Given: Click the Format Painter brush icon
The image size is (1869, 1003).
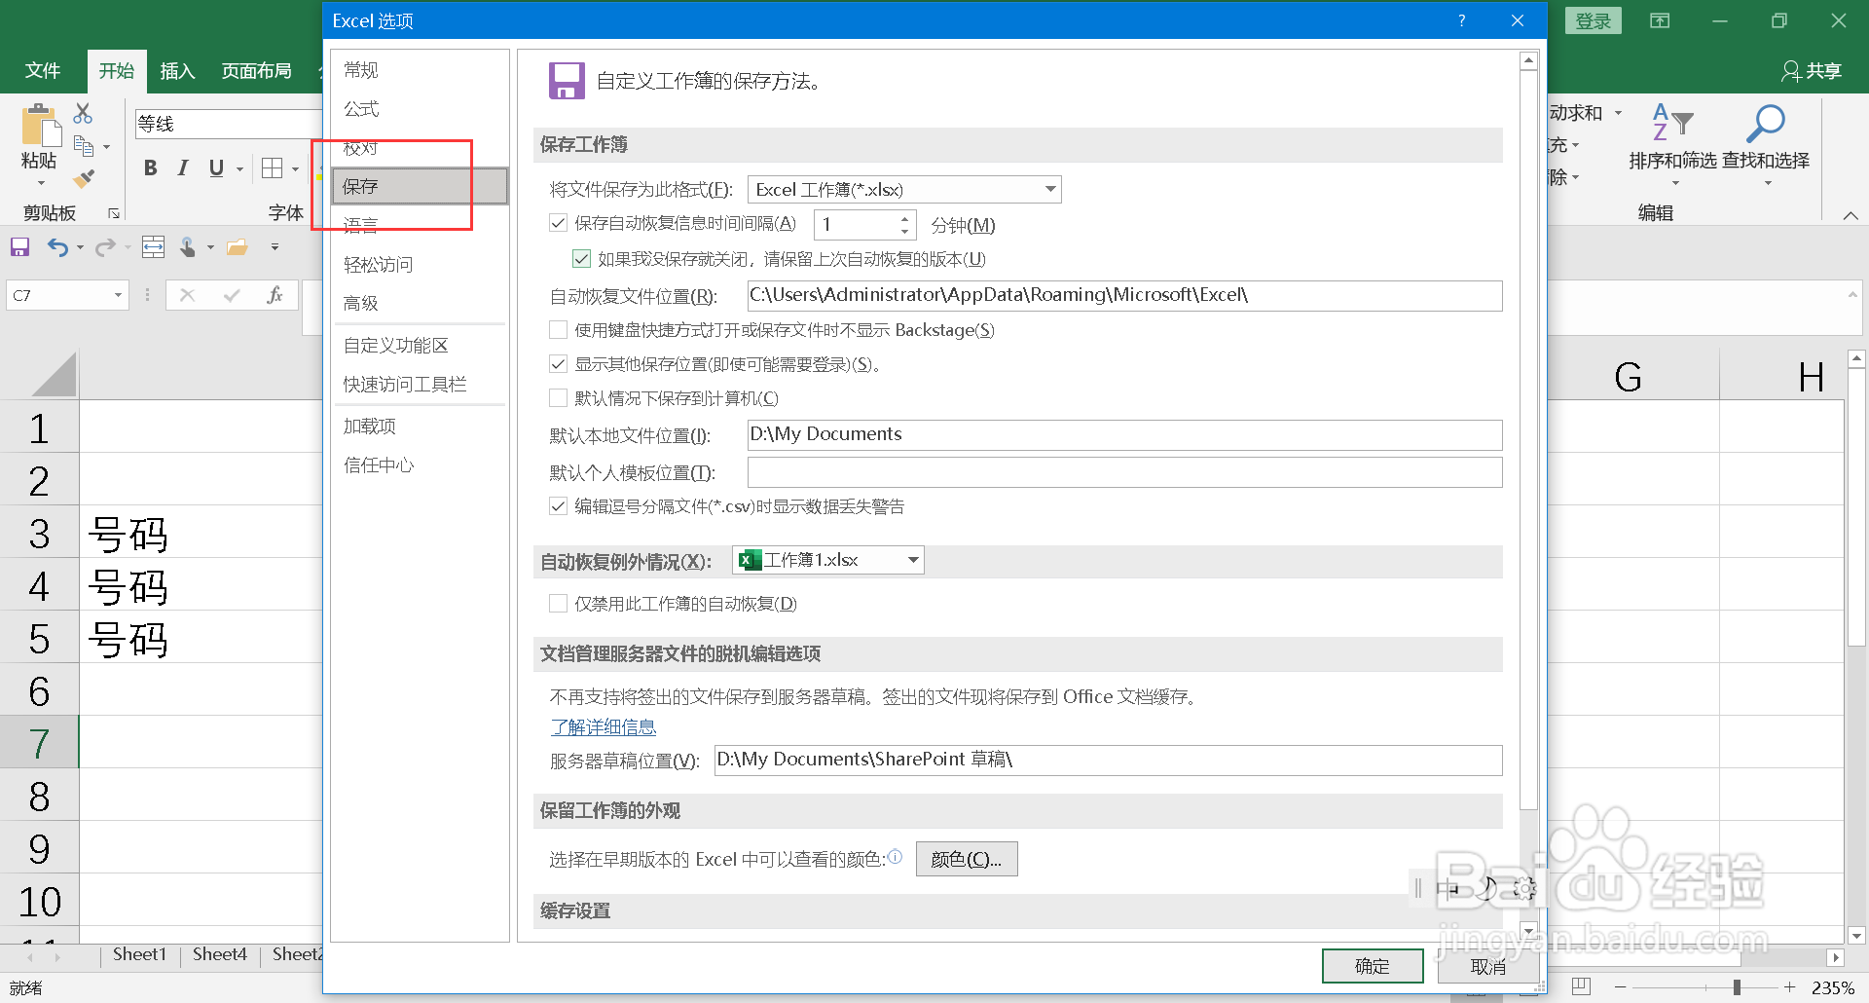Looking at the screenshot, I should tap(84, 178).
